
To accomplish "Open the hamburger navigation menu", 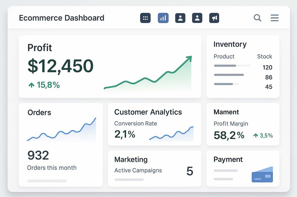I will [275, 18].
